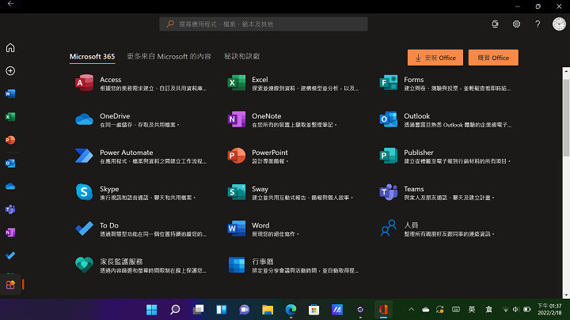Open 家長監護服務 Family Safety
This screenshot has width=570, height=320.
(x=141, y=265)
